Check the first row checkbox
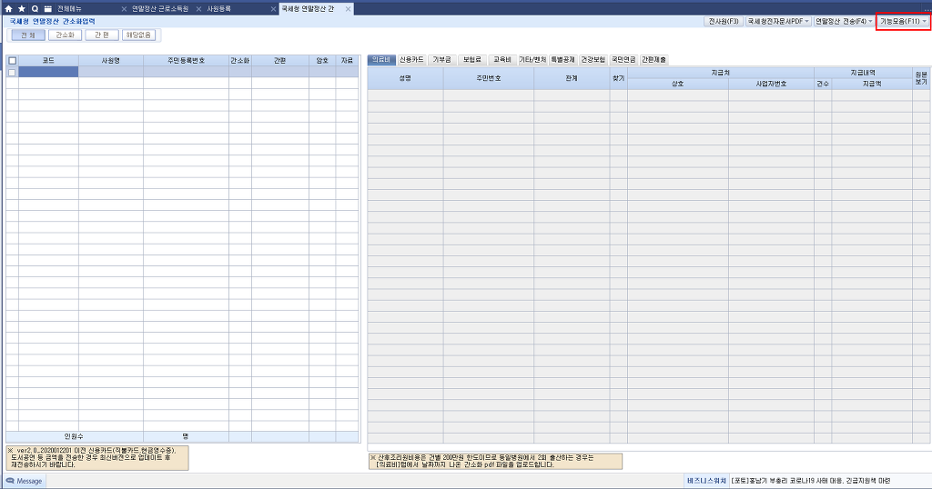This screenshot has height=489, width=932. click(12, 72)
